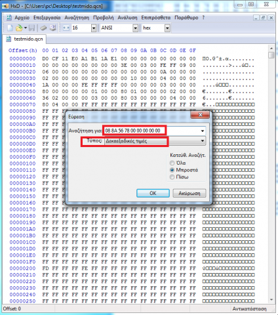
Task: Open the Αναζήτηση menu
Action: [x=77, y=18]
